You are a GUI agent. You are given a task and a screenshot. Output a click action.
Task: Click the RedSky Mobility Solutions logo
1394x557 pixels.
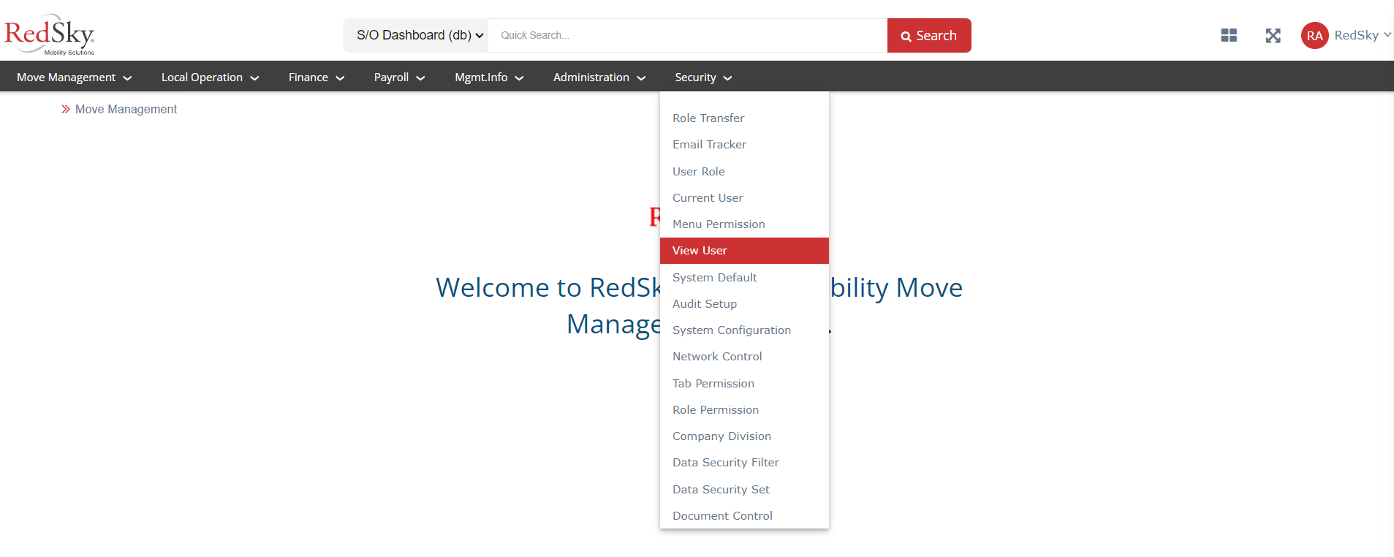pyautogui.click(x=50, y=34)
